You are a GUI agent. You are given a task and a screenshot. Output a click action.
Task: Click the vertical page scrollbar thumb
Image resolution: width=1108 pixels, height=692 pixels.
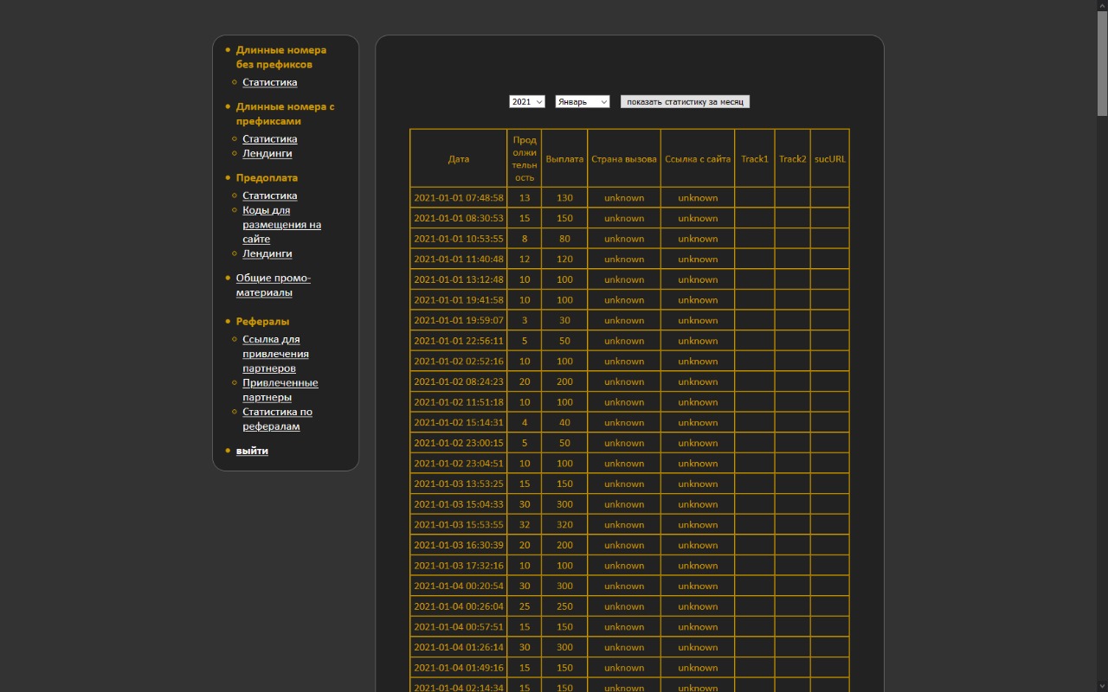pos(1102,61)
